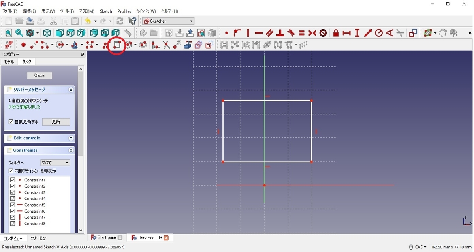Uncheck the Constraint4 checkbox
The width and height of the screenshot is (474, 252).
coord(13,199)
